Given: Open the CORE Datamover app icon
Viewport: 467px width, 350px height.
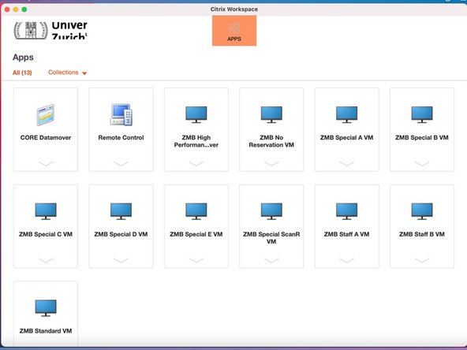Looking at the screenshot, I should coord(46,114).
